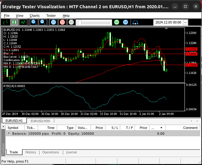The width and height of the screenshot is (202, 165).
Task: Select the Trade toolbox tab
Action: click(x=14, y=152)
